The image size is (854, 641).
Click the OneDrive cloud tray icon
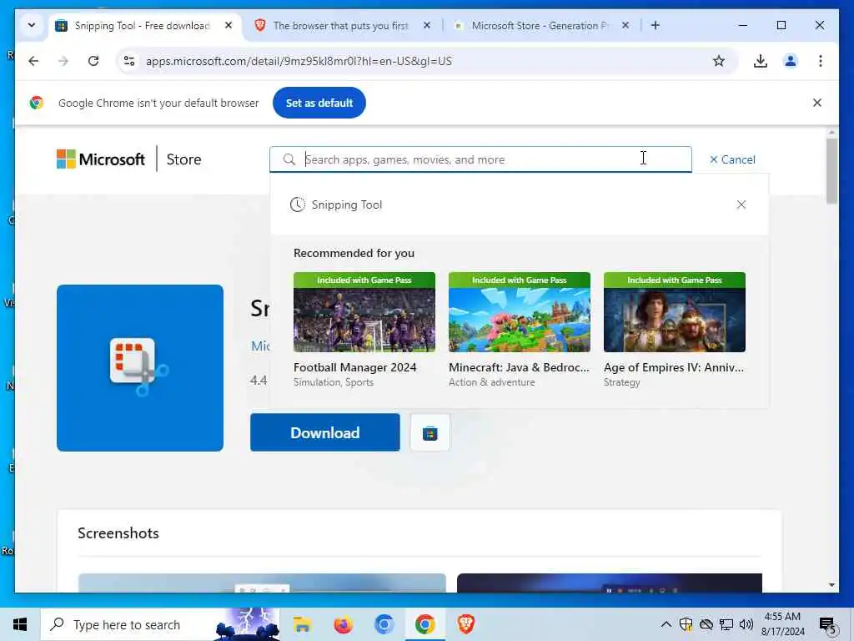tap(706, 624)
